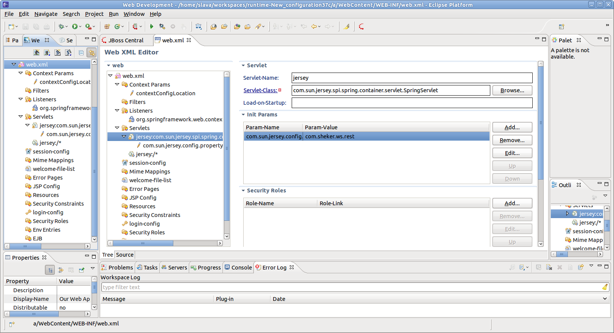614x333 pixels.
Task: Click the Open Perspective icon
Action: pos(561,26)
